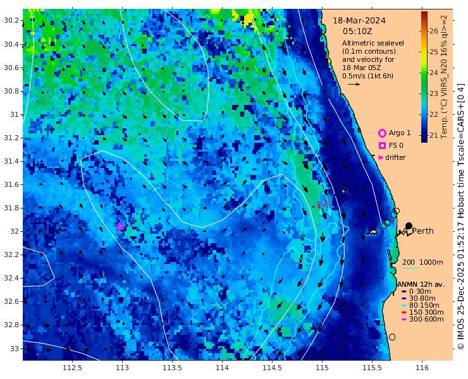
Task: Click the temperature colorbar at 21°C dark blue
Action: pyautogui.click(x=424, y=135)
